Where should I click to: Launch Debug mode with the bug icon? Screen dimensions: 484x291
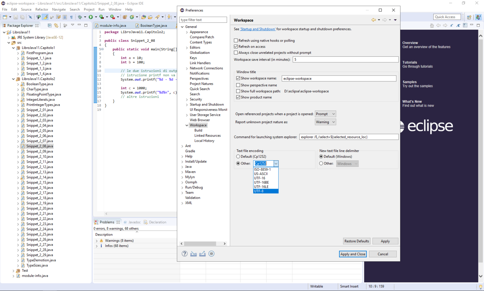80,17
